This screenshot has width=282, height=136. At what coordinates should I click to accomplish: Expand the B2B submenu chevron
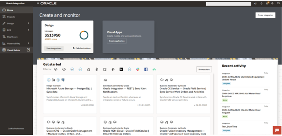point(28,30)
